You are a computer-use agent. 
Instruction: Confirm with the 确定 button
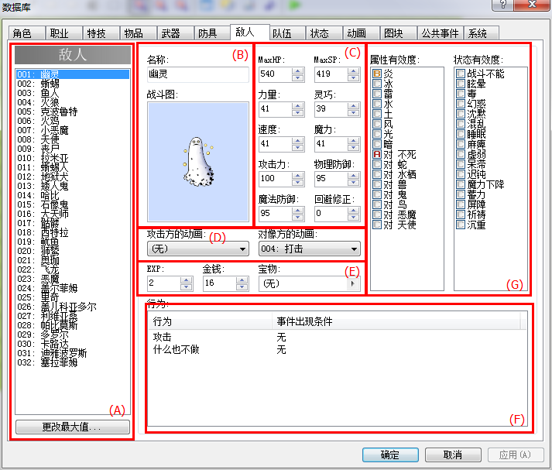[390, 455]
